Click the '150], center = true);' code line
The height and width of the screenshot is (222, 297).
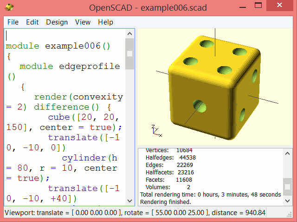coord(64,128)
